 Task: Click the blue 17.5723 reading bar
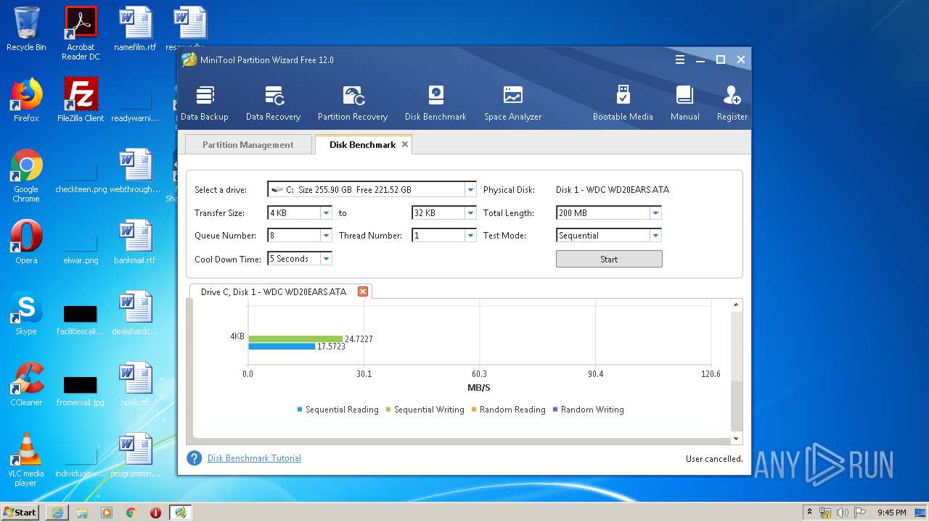click(x=282, y=347)
